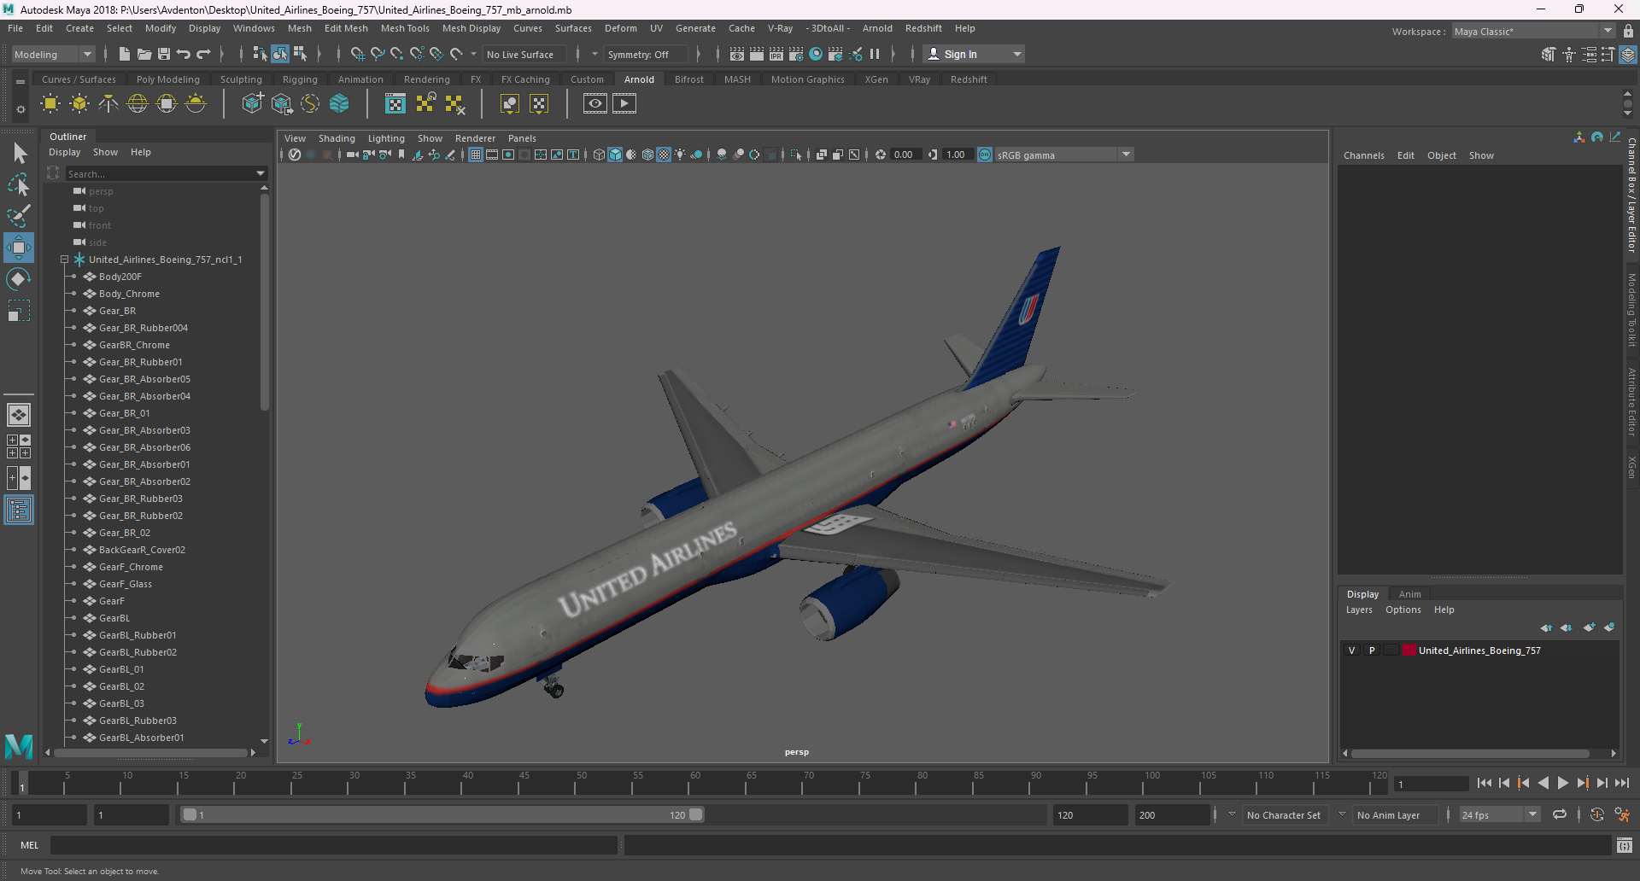Toggle use all lights in viewport
The width and height of the screenshot is (1640, 881).
[680, 155]
